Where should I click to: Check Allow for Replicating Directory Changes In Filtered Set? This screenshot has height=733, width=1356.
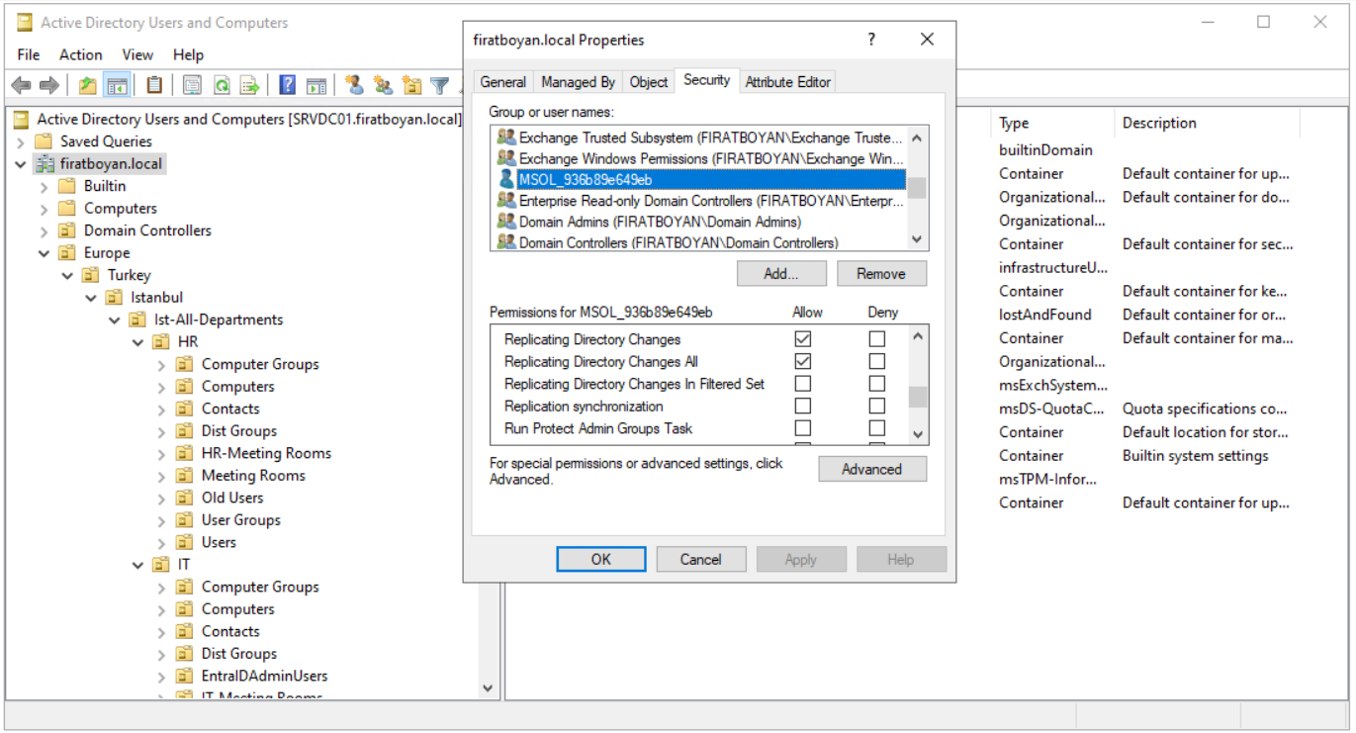pos(803,384)
